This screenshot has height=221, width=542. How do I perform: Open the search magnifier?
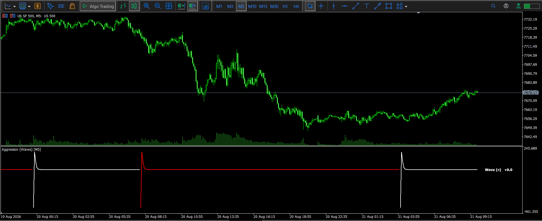(493, 6)
